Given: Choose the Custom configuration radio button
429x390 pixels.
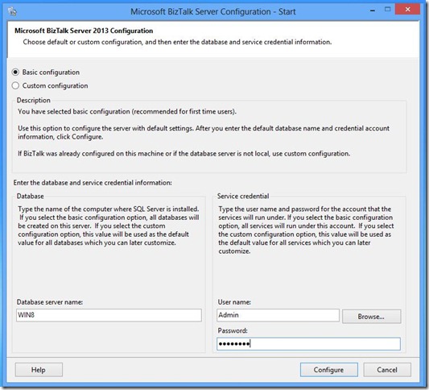Looking at the screenshot, I should pyautogui.click(x=15, y=85).
